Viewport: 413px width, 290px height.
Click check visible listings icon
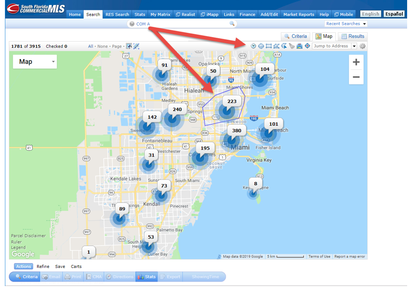tap(129, 46)
